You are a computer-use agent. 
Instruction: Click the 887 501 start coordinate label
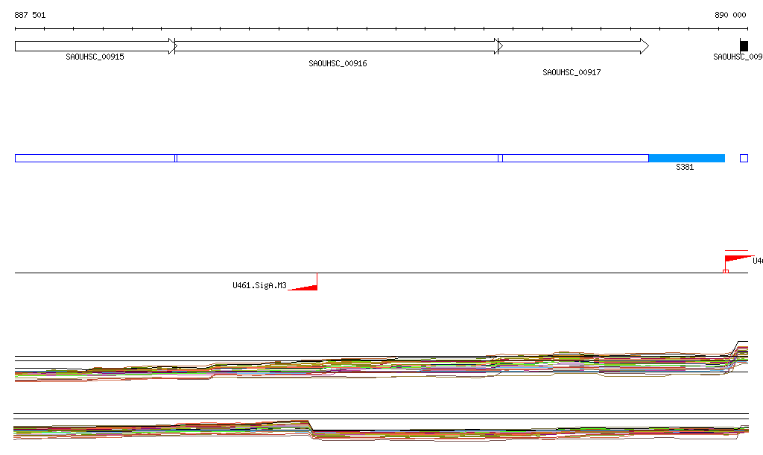[x=31, y=15]
